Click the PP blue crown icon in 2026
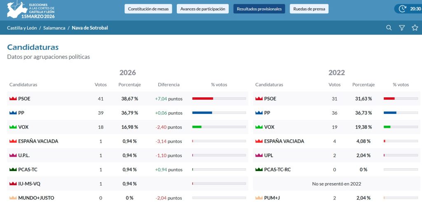This screenshot has height=202, width=422. pos(13,113)
